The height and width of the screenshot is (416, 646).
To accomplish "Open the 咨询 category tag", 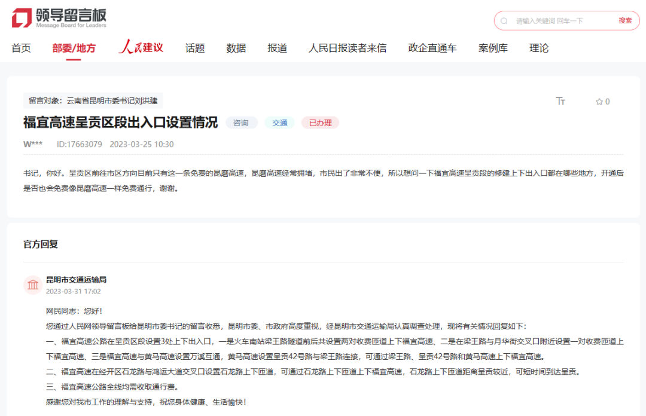I will (242, 123).
